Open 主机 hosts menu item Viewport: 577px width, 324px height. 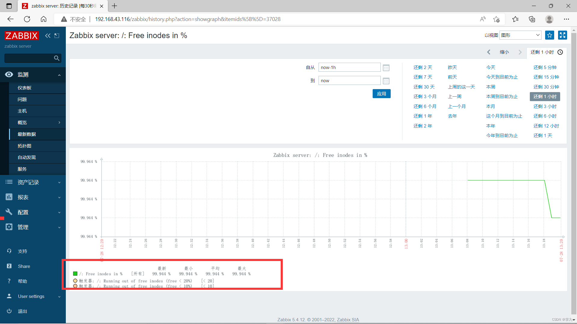tap(37, 111)
